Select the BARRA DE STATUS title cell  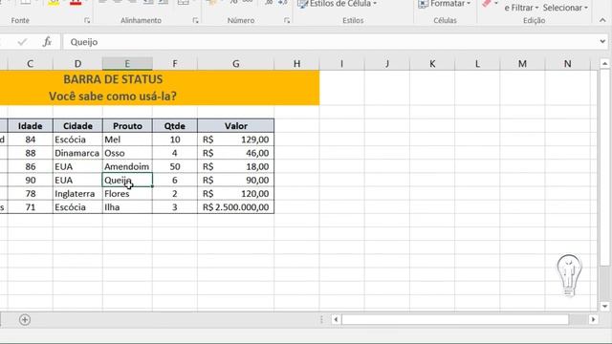click(113, 79)
